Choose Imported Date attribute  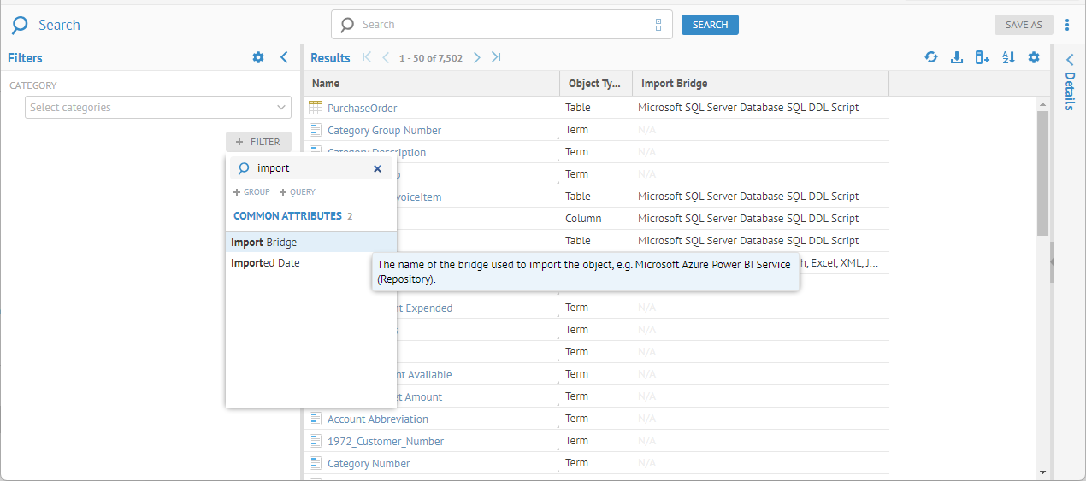[x=266, y=263]
